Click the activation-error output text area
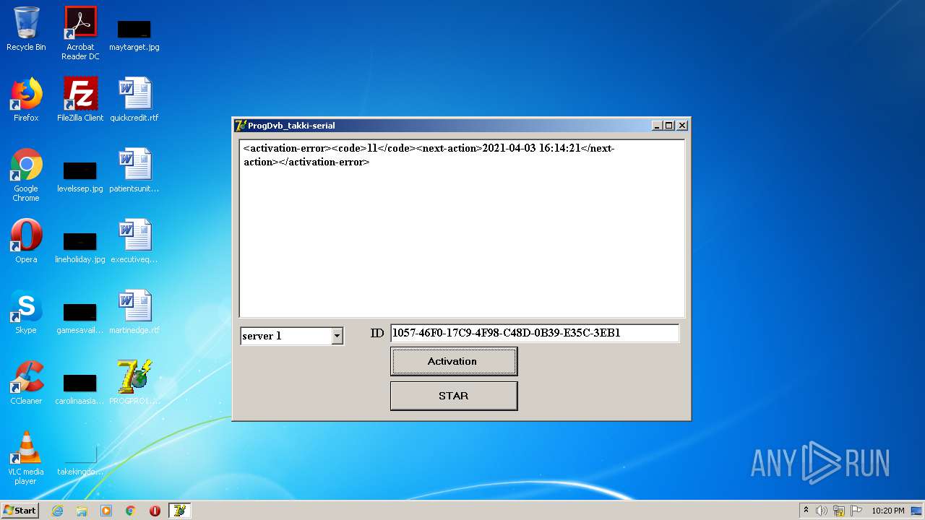925x520 pixels. (462, 228)
